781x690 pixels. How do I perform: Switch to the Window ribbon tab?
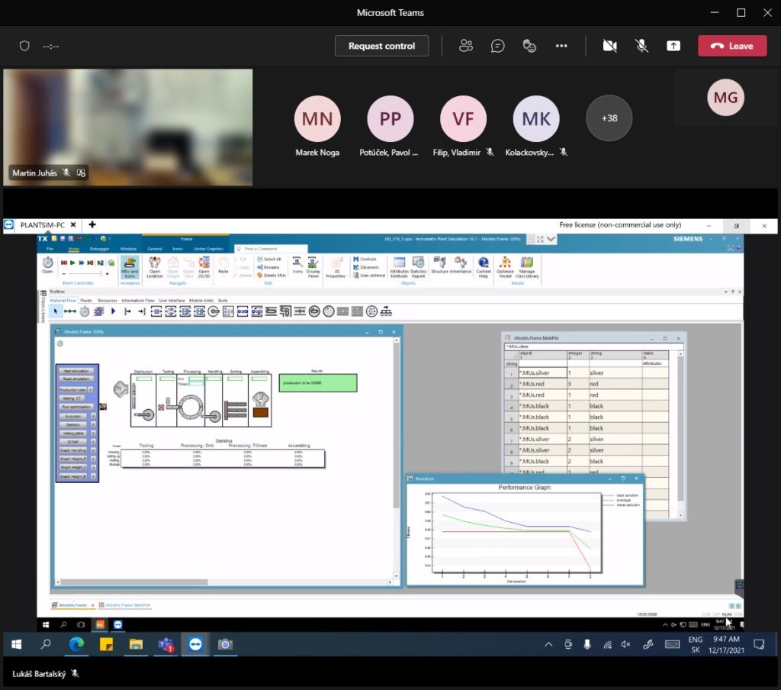click(x=128, y=249)
